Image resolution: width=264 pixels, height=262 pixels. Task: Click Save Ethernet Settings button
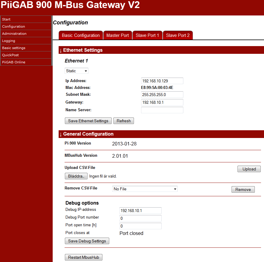(x=88, y=121)
